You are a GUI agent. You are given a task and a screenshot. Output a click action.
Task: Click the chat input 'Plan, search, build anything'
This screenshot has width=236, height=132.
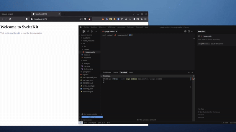pyautogui.click(x=209, y=39)
